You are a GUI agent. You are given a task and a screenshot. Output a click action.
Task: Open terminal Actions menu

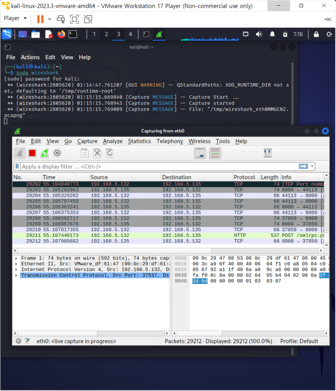(x=30, y=57)
